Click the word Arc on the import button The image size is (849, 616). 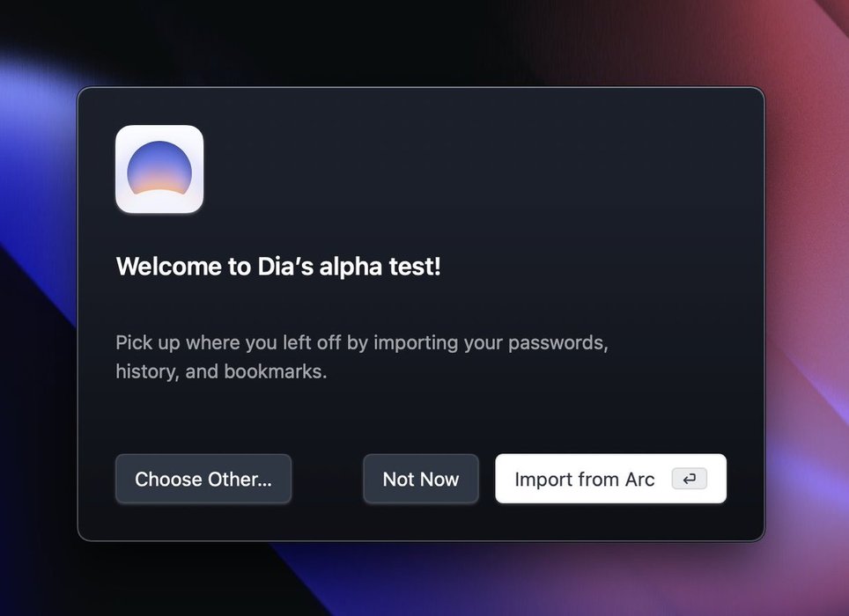(639, 480)
